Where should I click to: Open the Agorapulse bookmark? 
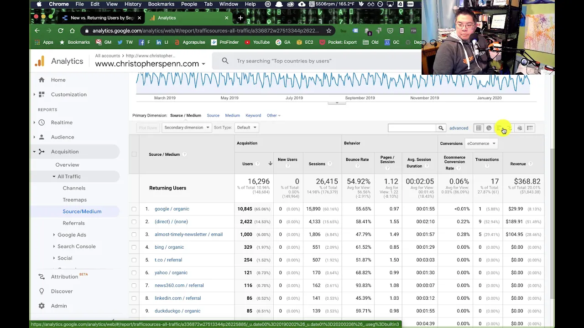pos(189,42)
